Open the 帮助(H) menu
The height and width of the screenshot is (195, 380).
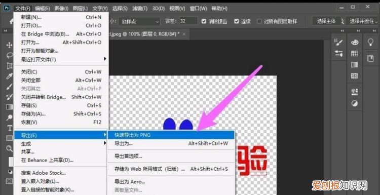tap(219, 9)
